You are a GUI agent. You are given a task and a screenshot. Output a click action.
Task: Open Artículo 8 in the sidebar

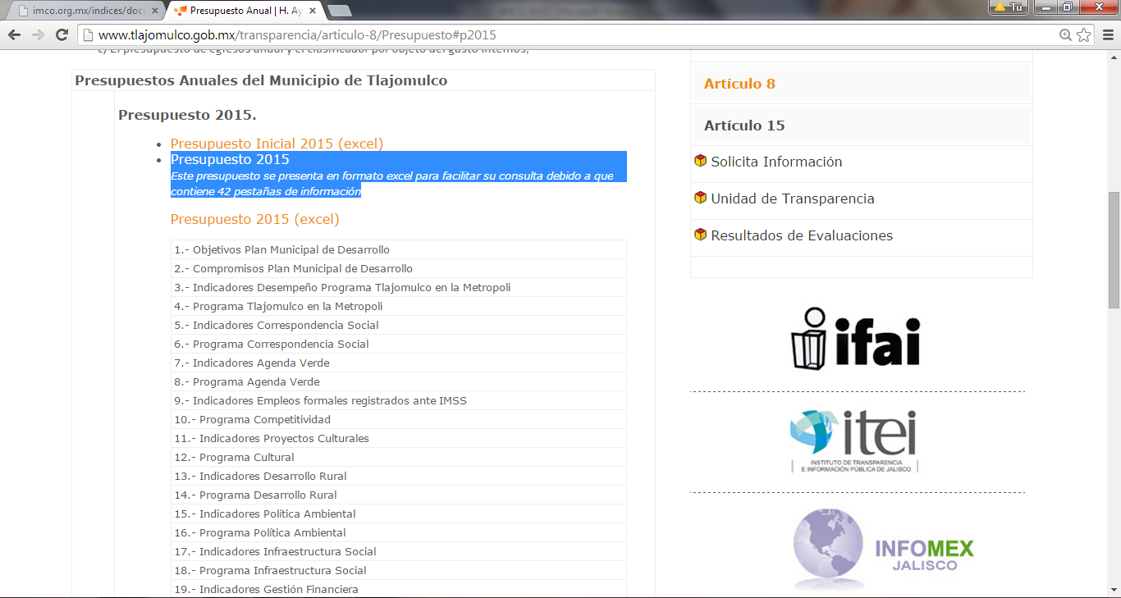pos(739,84)
